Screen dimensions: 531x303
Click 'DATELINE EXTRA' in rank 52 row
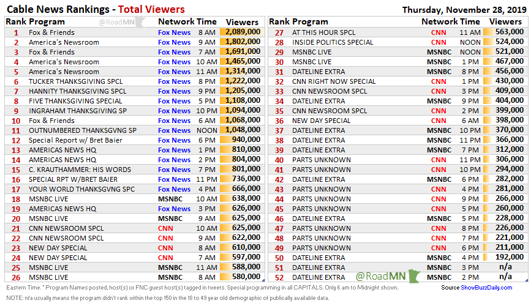(318, 278)
